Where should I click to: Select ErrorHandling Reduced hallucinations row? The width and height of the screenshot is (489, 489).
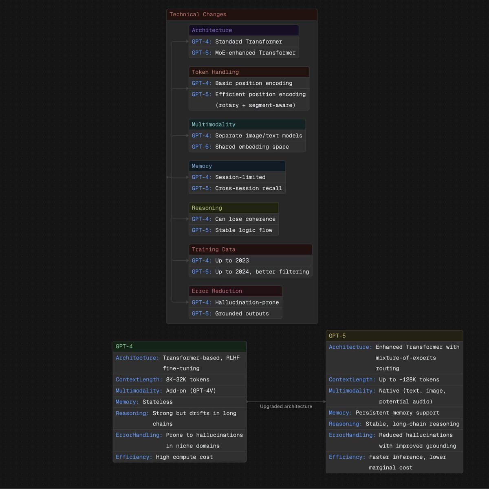point(394,441)
